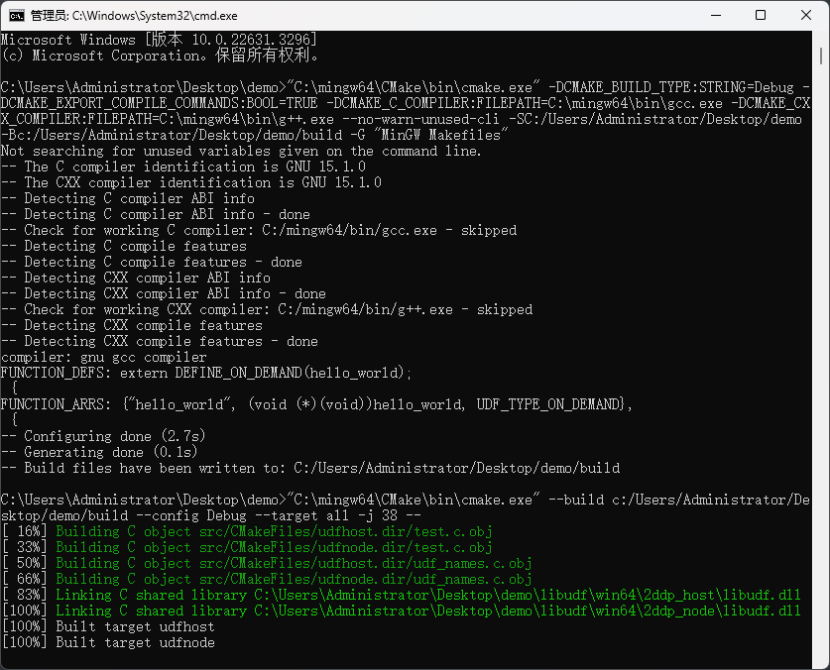Click 'Detecting CXX compile features - done' line
The image size is (830, 670).
160,341
